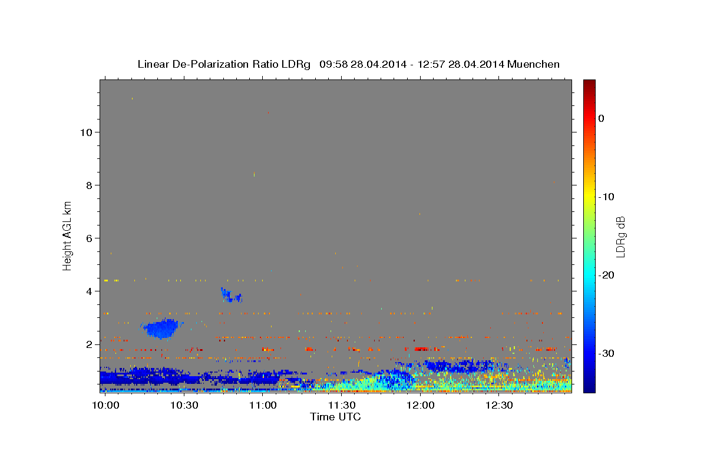Click the 10:00 time tick label

click(x=105, y=406)
